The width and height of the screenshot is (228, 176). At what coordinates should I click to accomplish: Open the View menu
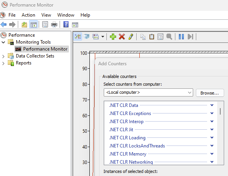click(46, 15)
